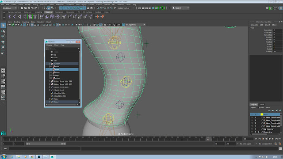
Task: Click the Play Forwards button
Action: (x=270, y=139)
